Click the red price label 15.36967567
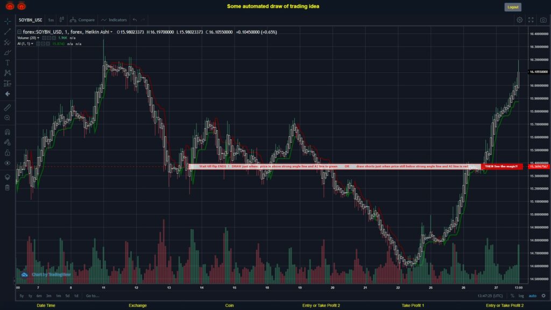 click(539, 166)
